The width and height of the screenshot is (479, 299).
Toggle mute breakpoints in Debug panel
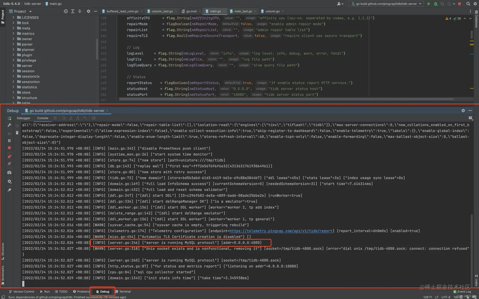click(x=10, y=164)
